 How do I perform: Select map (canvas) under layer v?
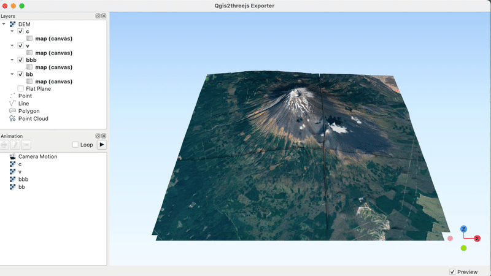click(x=54, y=53)
